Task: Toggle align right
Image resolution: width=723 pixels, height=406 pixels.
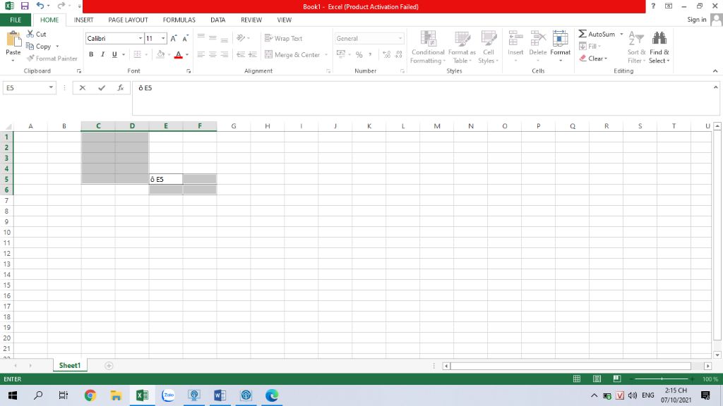Action: coord(224,54)
